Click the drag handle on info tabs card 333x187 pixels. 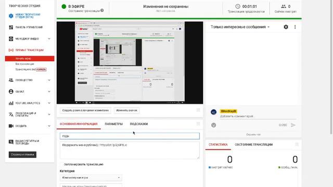point(198,124)
